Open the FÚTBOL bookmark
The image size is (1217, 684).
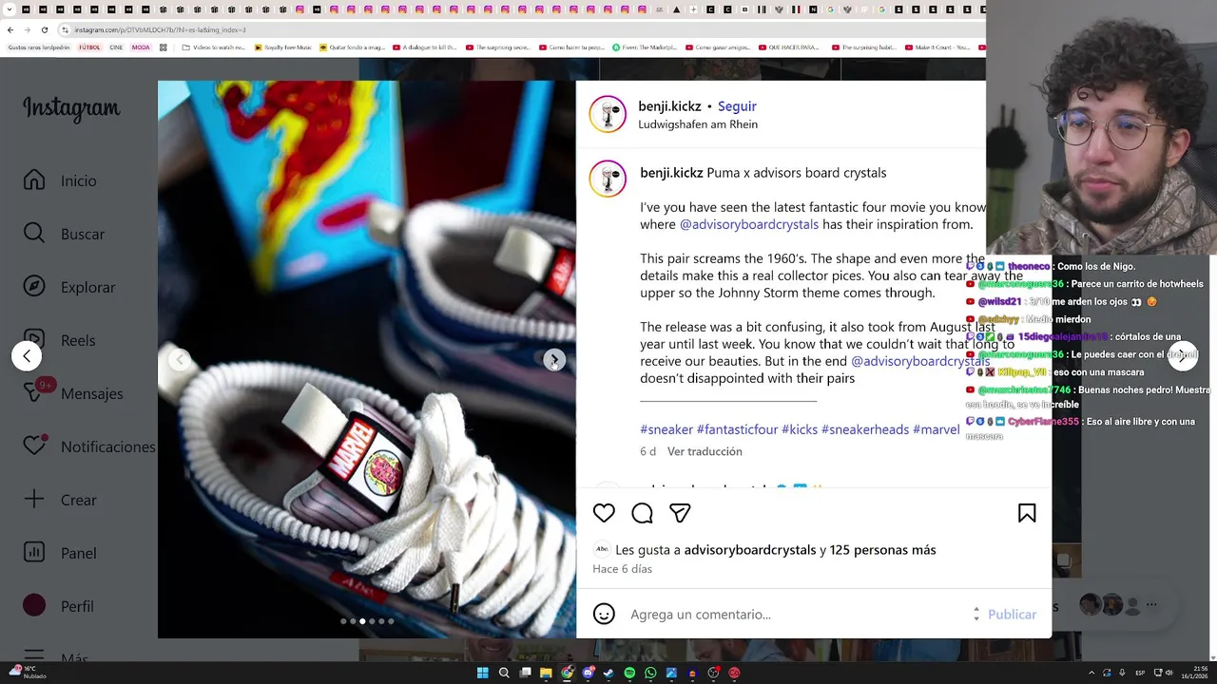pyautogui.click(x=89, y=47)
